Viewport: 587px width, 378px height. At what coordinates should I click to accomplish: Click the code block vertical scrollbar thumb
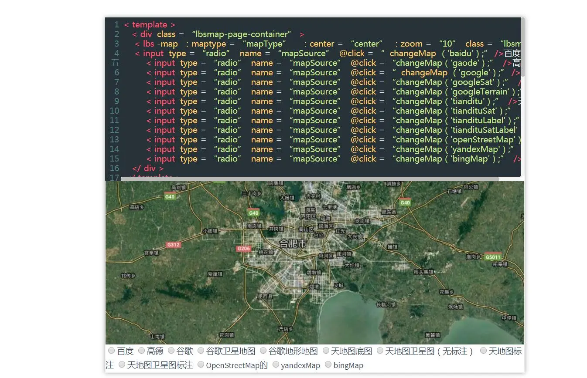[x=522, y=47]
